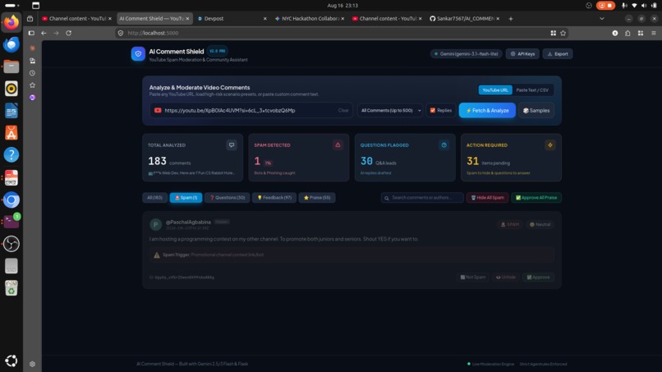Click the YouTube video URL field
Viewport: 662px width, 372px height.
[251, 111]
